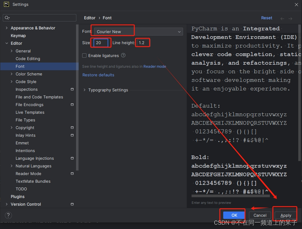Click the help question mark button

8,215
